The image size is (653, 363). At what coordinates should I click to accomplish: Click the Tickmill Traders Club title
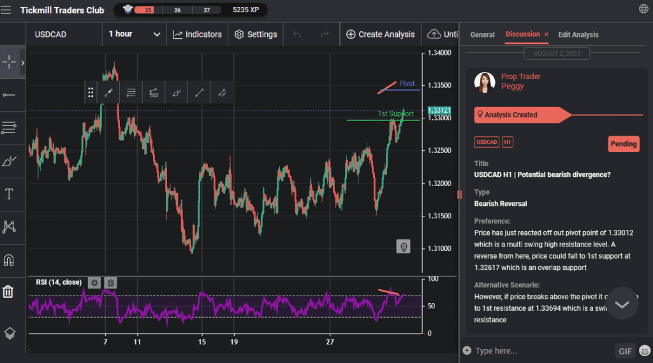click(x=62, y=10)
